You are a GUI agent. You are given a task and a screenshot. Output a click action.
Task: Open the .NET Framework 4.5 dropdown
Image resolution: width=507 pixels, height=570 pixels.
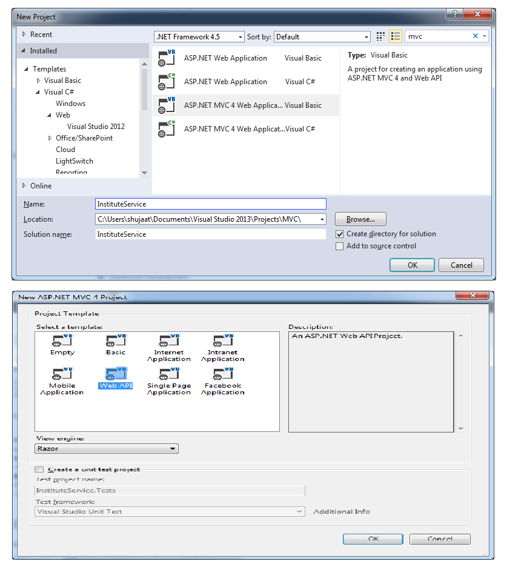[x=199, y=37]
